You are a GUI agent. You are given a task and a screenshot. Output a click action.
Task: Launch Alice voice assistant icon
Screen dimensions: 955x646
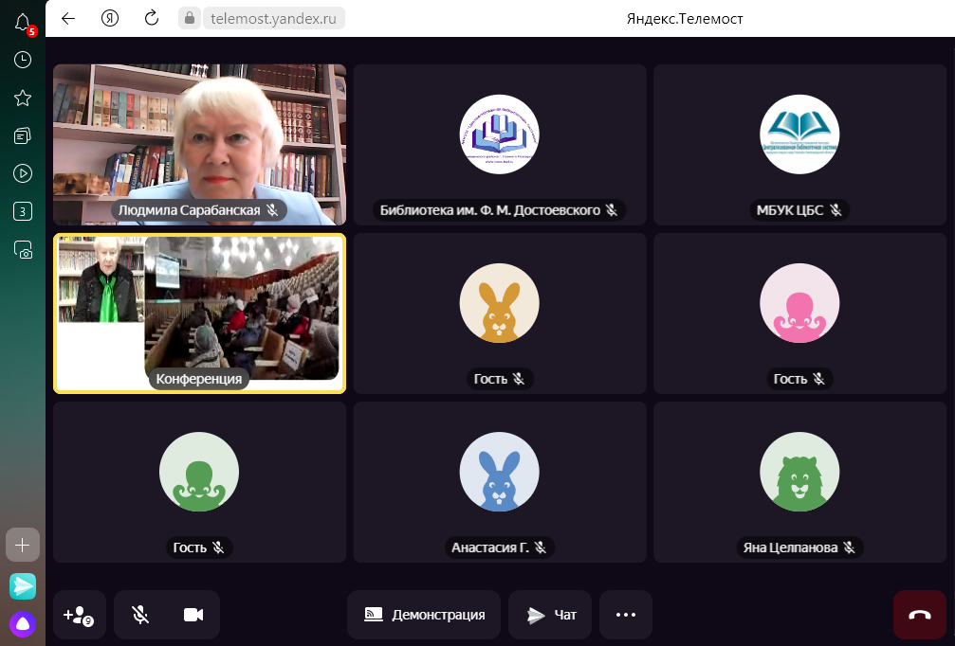coord(23,623)
